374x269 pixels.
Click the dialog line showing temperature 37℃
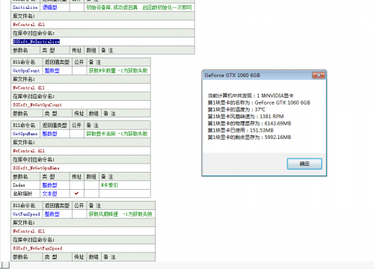(236, 110)
